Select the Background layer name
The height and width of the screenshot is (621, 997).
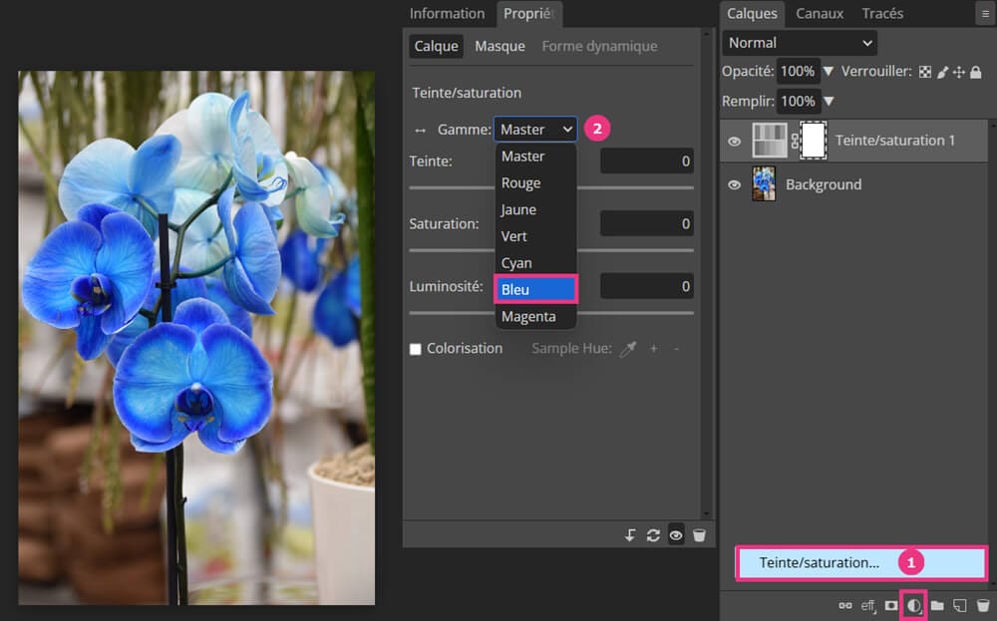point(824,184)
